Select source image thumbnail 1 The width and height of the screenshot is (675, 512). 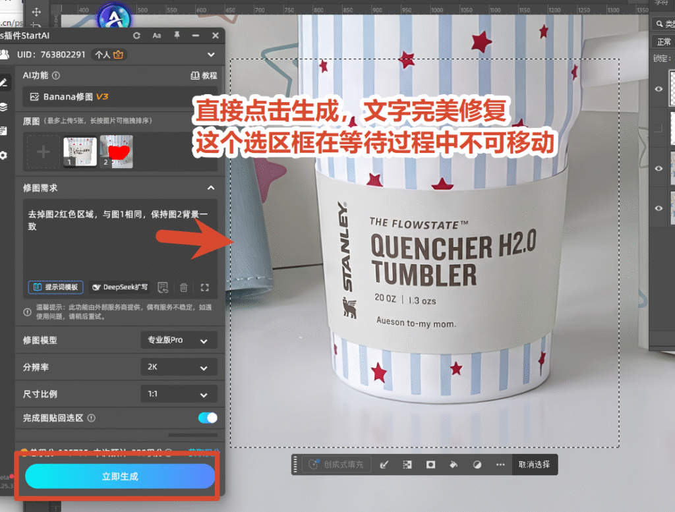80,152
